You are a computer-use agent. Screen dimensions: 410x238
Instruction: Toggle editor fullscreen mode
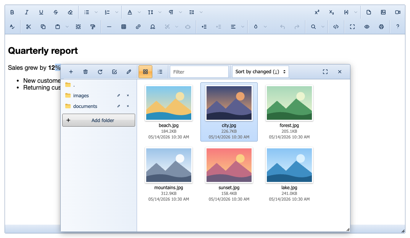click(352, 27)
